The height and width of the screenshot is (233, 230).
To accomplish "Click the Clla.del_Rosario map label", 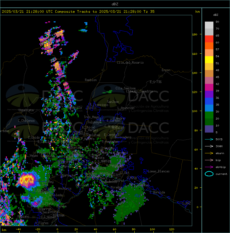I will click(x=130, y=63).
